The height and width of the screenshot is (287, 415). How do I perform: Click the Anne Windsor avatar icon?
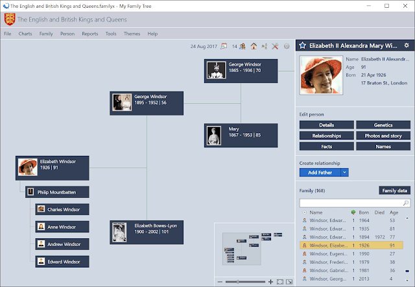(x=41, y=227)
